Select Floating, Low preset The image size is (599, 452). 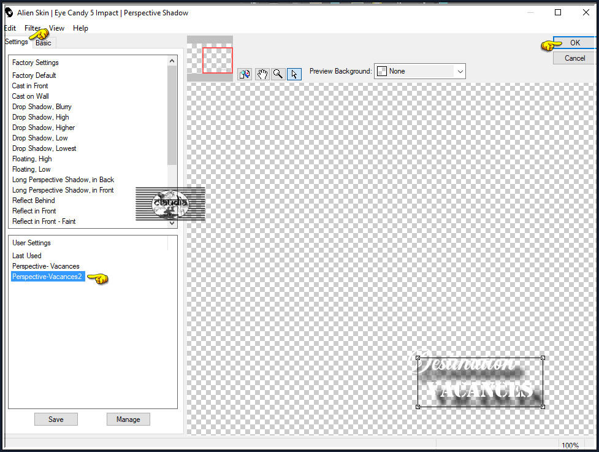click(31, 169)
